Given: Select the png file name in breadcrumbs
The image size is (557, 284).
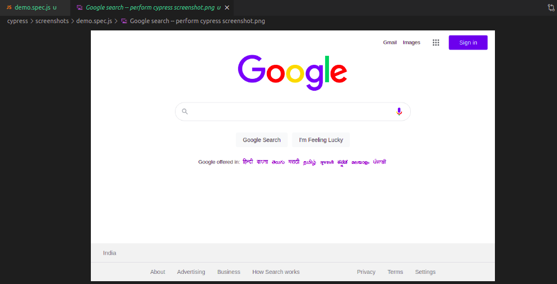Looking at the screenshot, I should coord(198,21).
